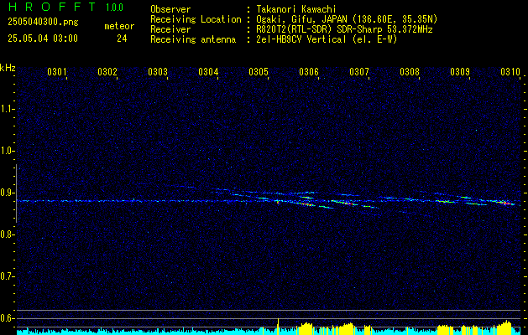Viewport: 528px width, 335px height.
Task: Click the 0308 time marker
Action: [410, 72]
